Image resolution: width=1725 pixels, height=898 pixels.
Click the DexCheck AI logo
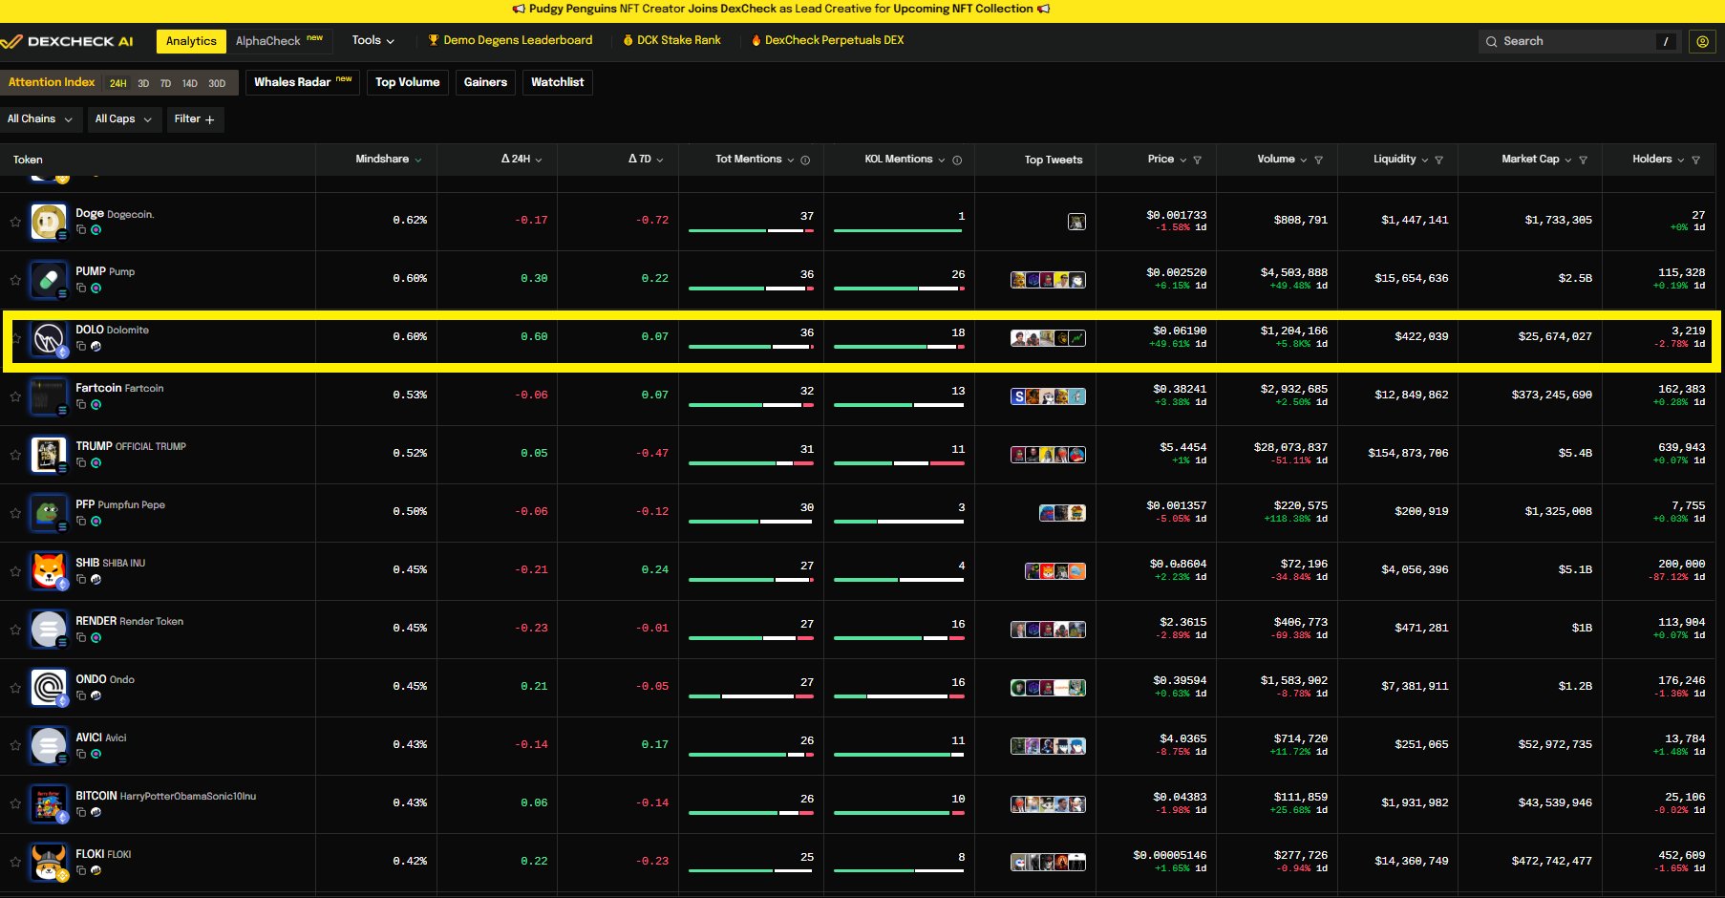[68, 41]
